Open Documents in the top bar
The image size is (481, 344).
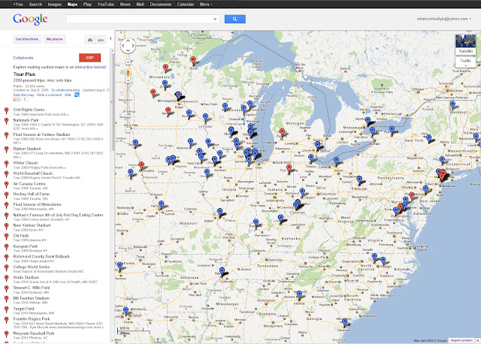pyautogui.click(x=160, y=5)
